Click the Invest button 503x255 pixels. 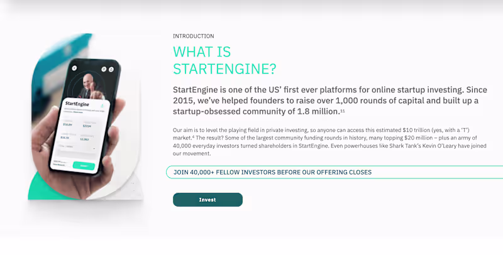[207, 200]
